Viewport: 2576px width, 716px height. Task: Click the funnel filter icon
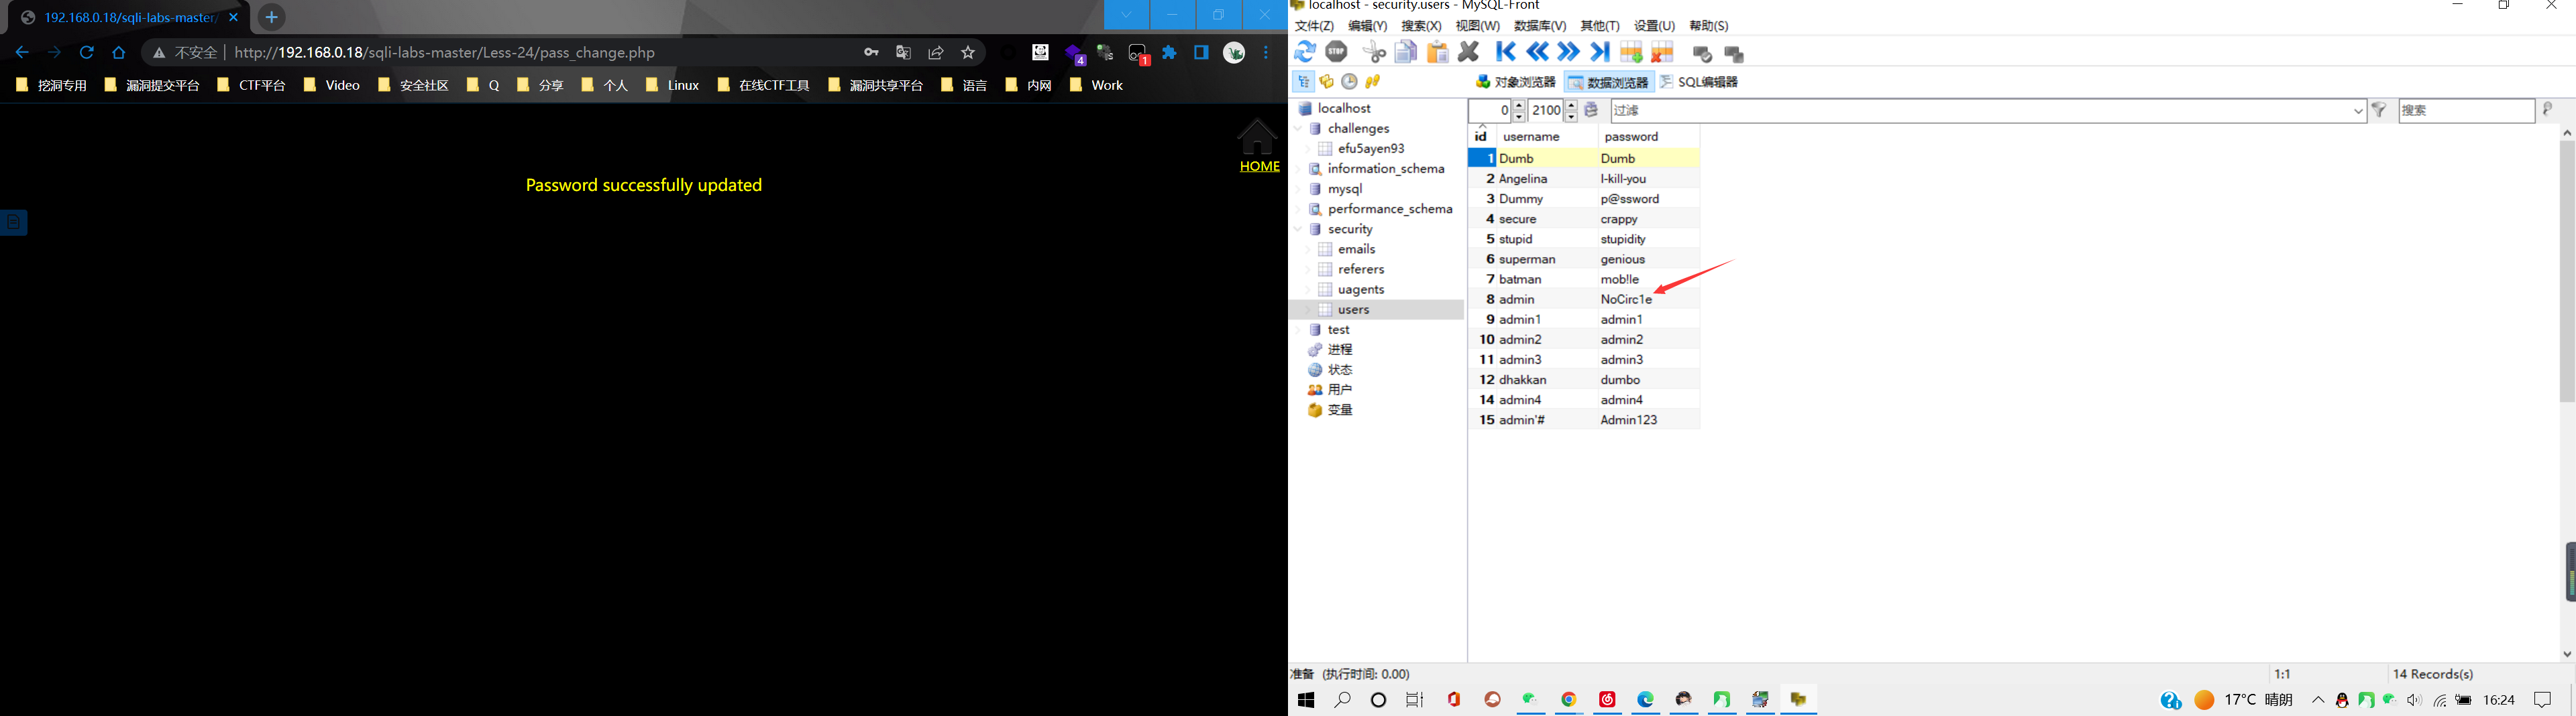[x=2380, y=111]
